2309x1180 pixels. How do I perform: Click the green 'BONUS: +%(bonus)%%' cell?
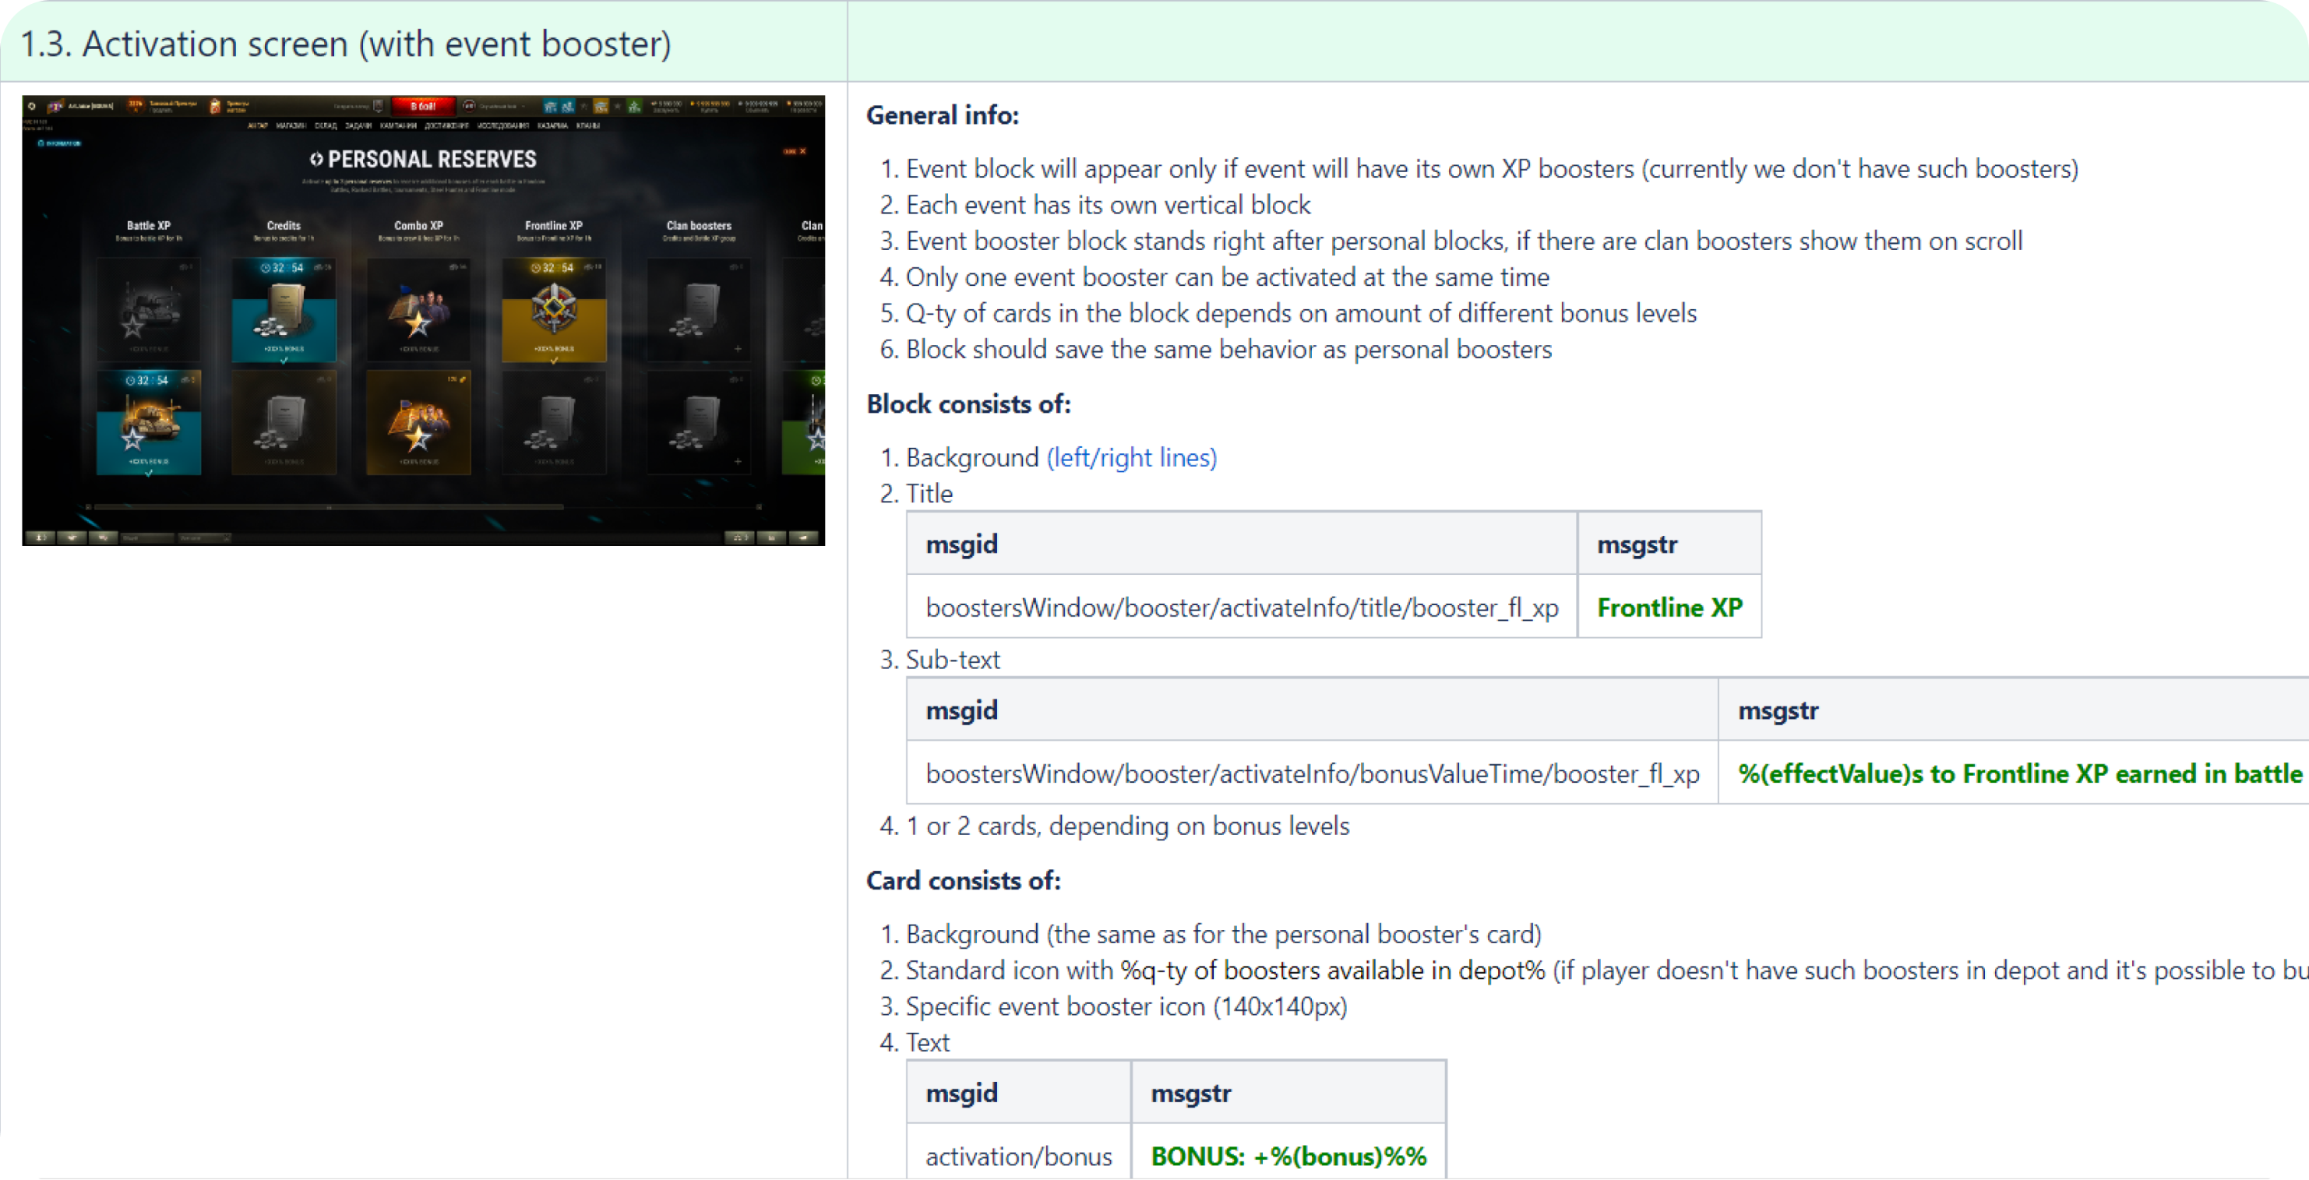[1288, 1156]
